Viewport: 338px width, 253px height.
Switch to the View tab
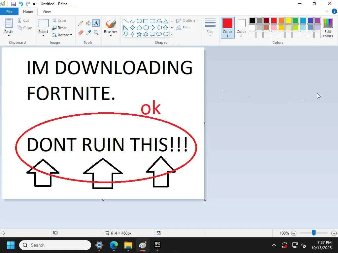click(x=47, y=12)
